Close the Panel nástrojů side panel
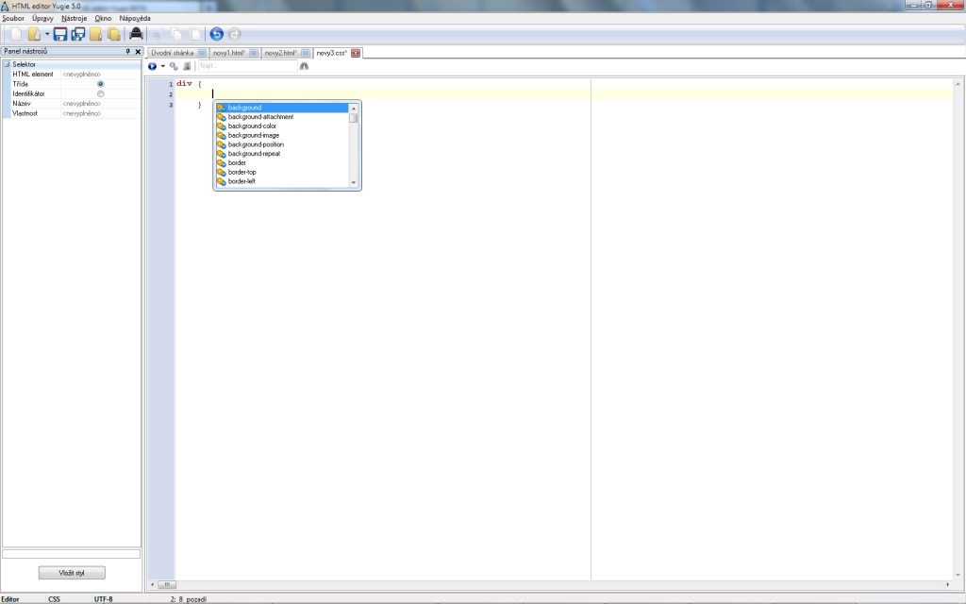 pyautogui.click(x=138, y=52)
